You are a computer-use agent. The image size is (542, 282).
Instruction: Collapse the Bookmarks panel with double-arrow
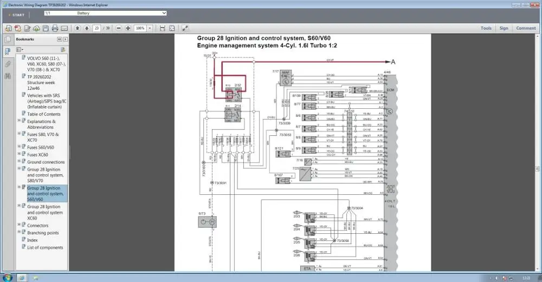click(60, 40)
